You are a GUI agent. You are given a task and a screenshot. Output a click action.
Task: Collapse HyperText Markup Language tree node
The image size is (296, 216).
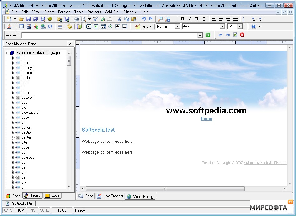click(x=7, y=53)
